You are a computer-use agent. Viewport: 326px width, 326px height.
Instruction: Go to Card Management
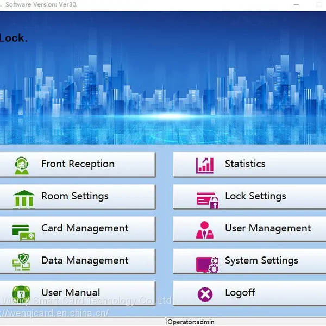(x=77, y=229)
